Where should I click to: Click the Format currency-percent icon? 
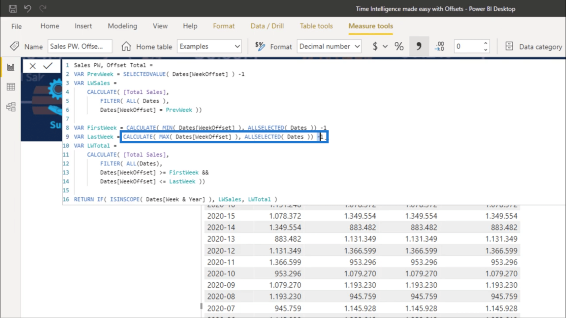tap(260, 46)
